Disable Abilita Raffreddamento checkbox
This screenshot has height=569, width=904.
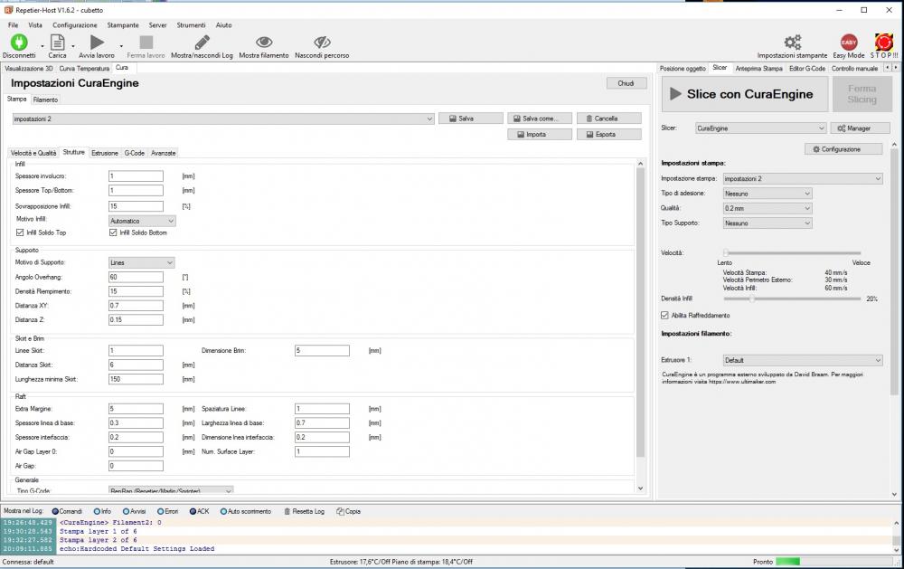point(665,315)
